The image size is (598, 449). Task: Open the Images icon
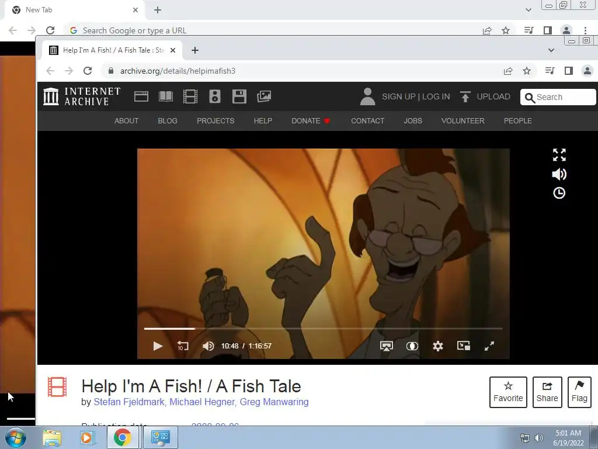point(264,96)
